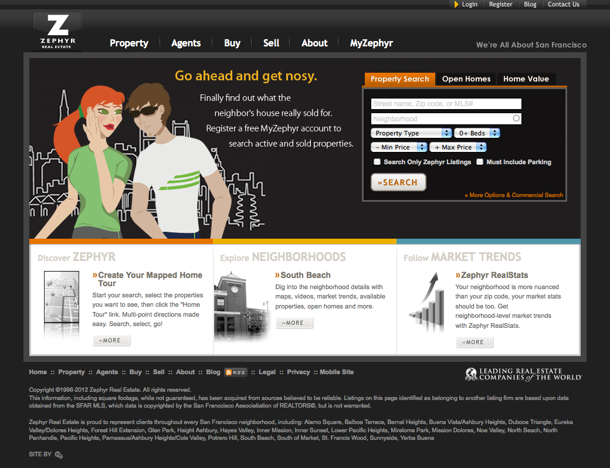Switch to the Open Homes tab
This screenshot has height=468, width=610.
(466, 79)
